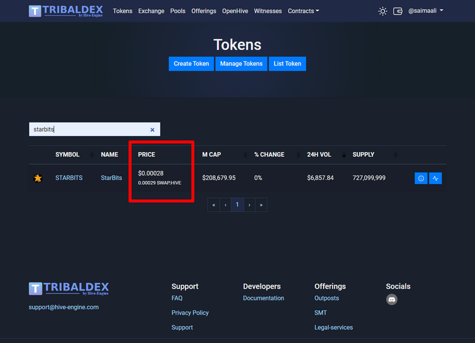
Task: Click the StarBits star token icon
Action: click(38, 178)
